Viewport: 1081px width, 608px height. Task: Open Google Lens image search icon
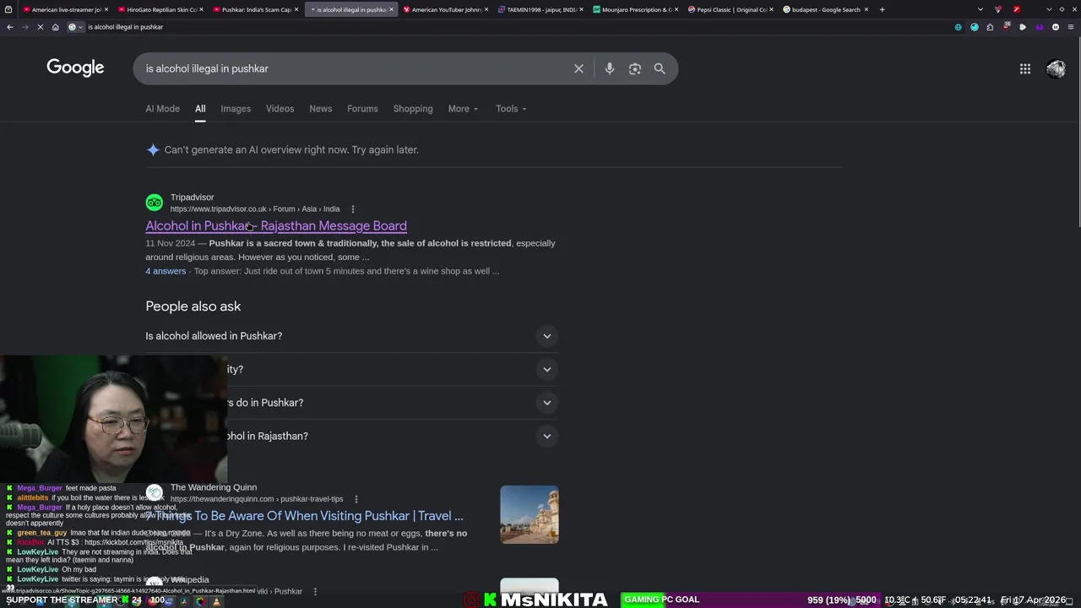[635, 68]
